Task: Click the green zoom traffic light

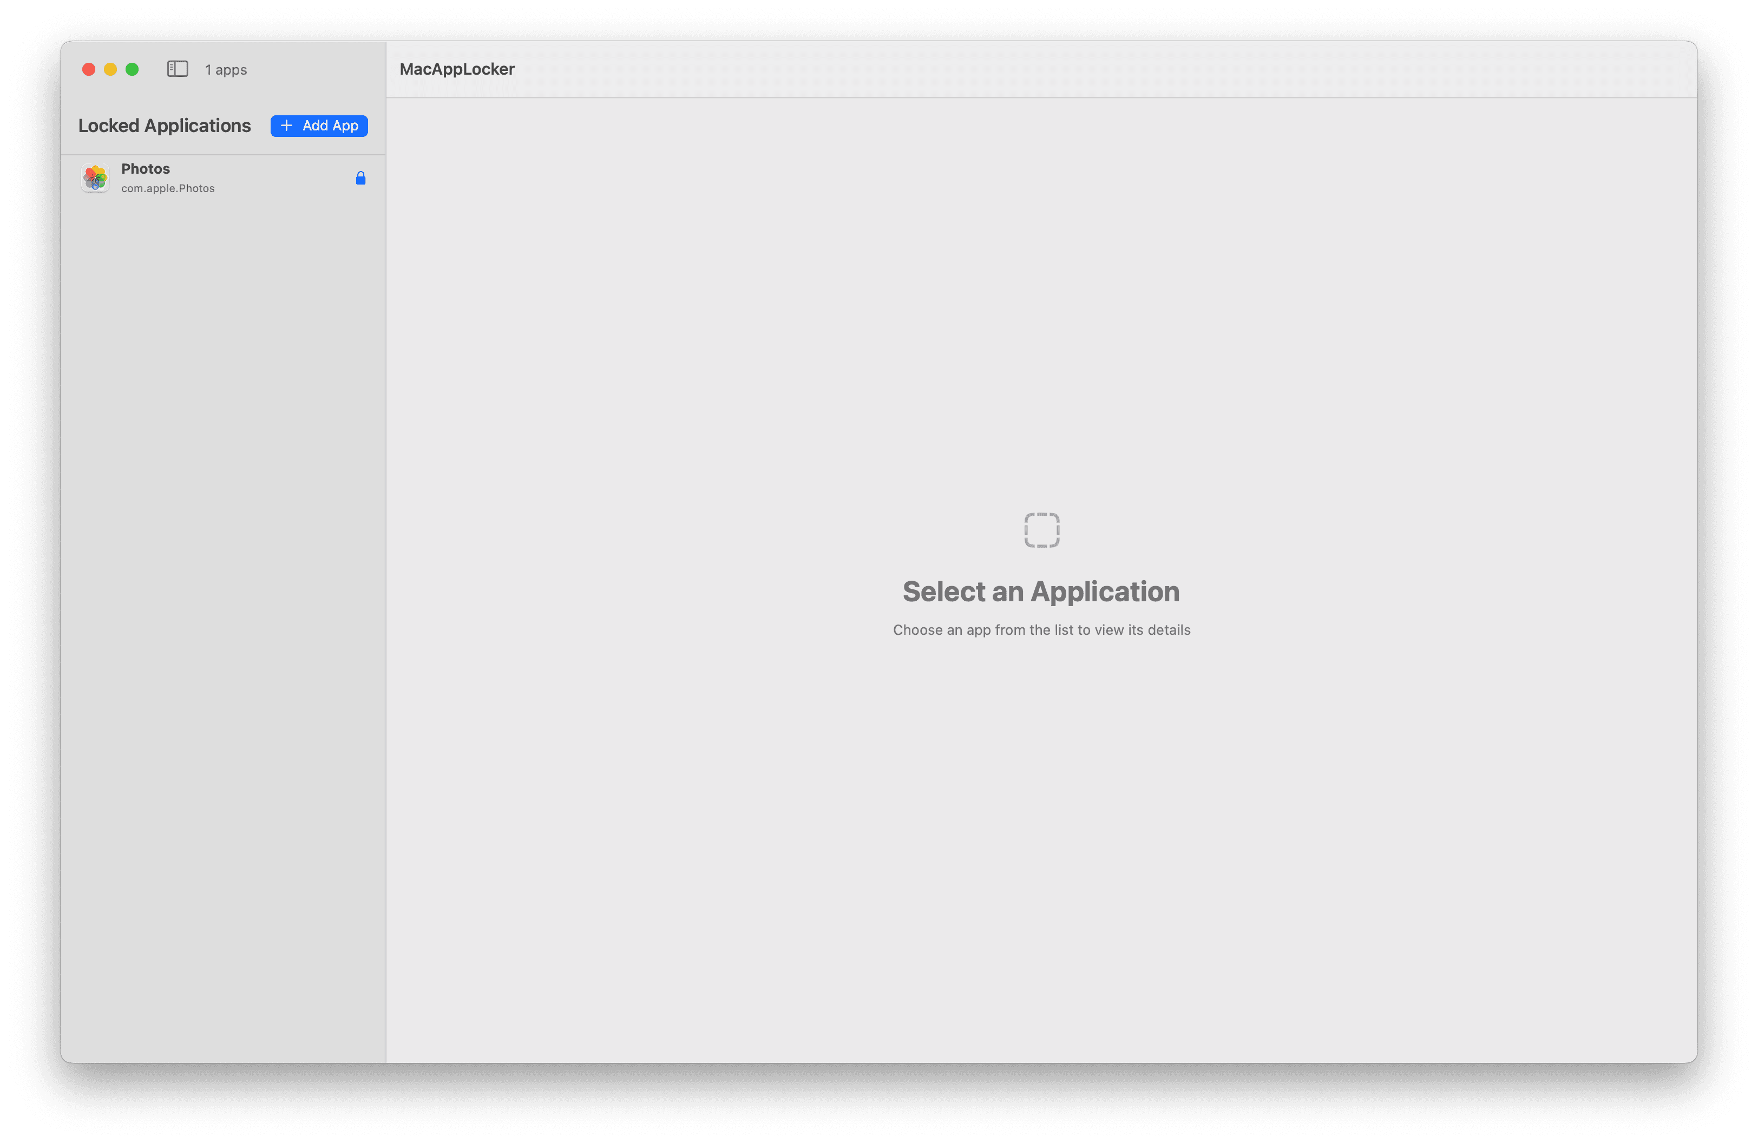Action: coord(132,69)
